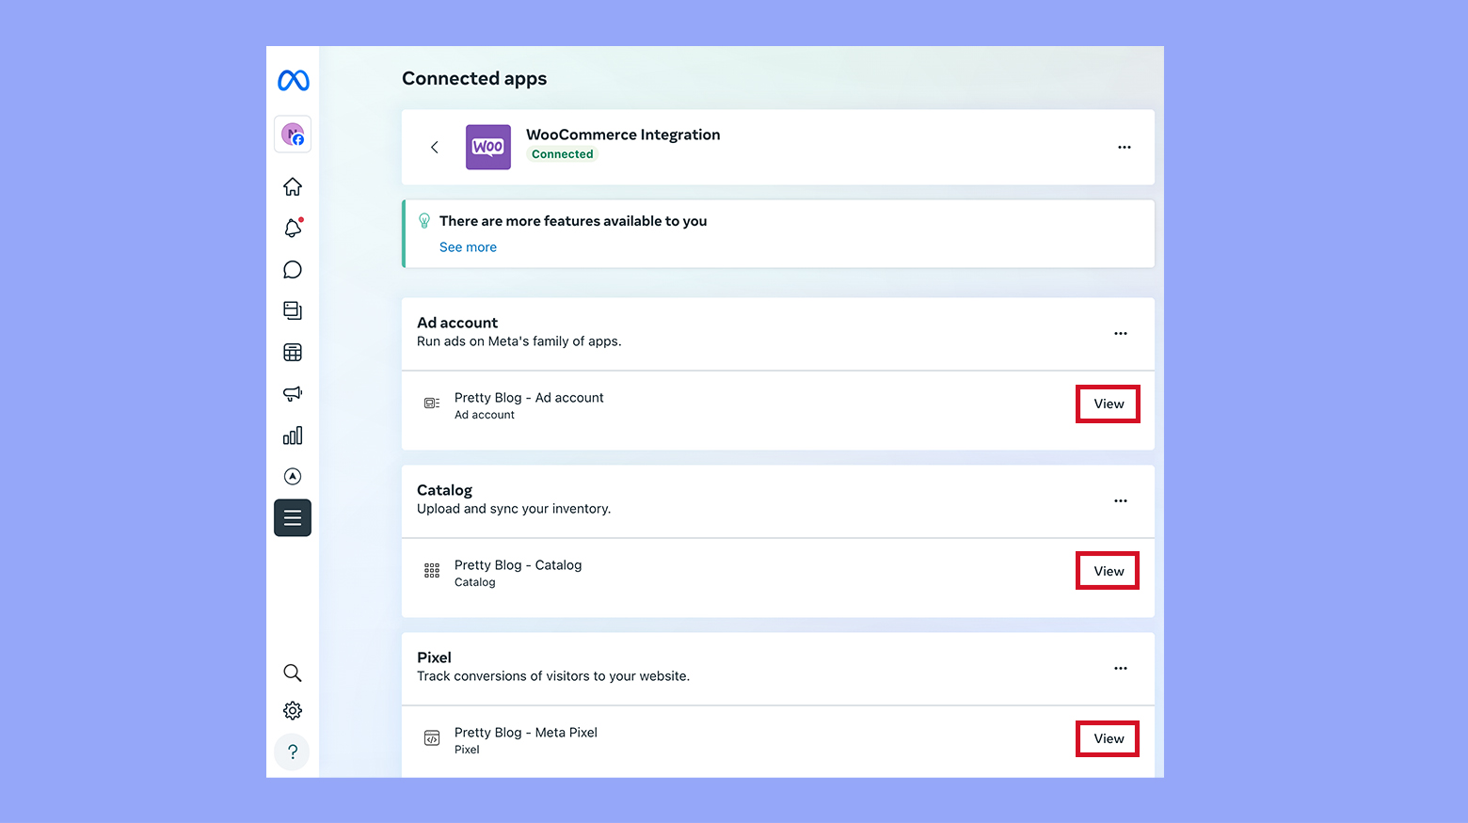Open See more features link
Image resolution: width=1468 pixels, height=823 pixels.
click(468, 246)
